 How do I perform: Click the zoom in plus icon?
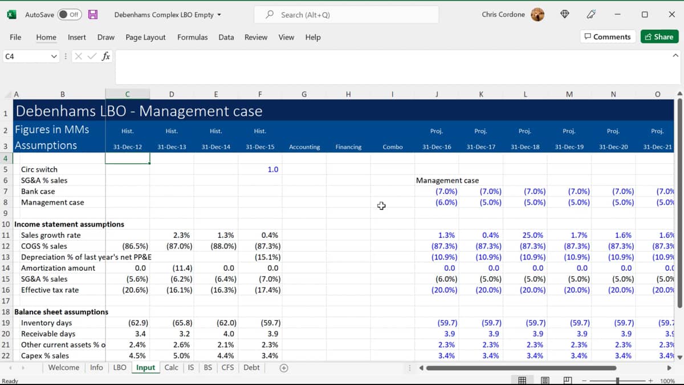coord(650,380)
